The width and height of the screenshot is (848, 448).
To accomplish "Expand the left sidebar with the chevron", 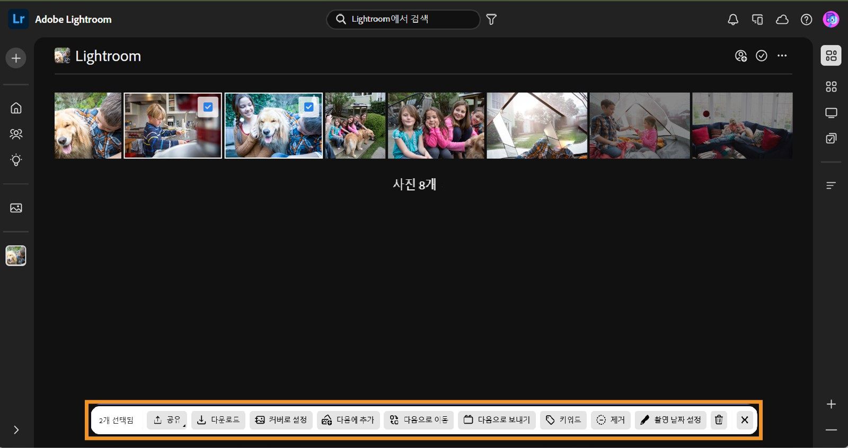I will coord(16,430).
